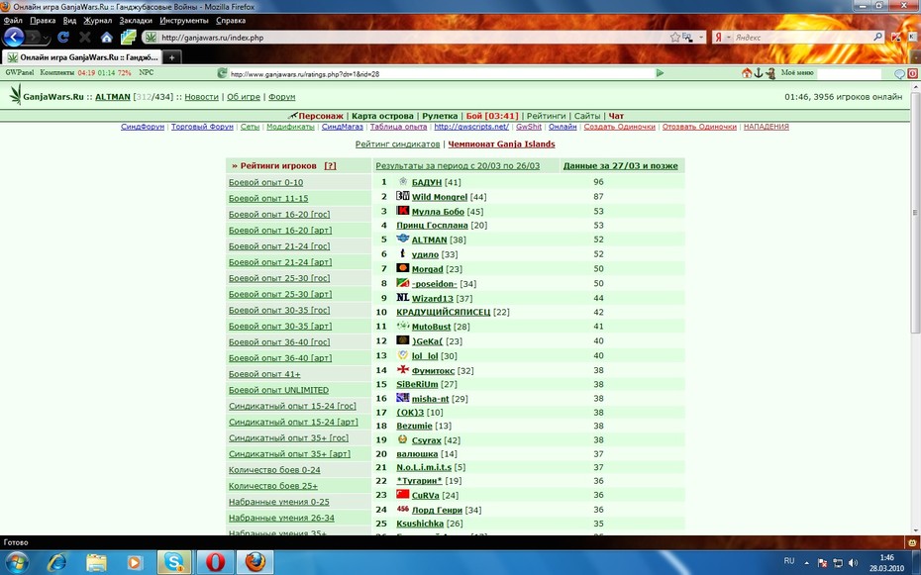Click the green stacked-pages toolbar icon
This screenshot has width=921, height=575.
(128, 37)
